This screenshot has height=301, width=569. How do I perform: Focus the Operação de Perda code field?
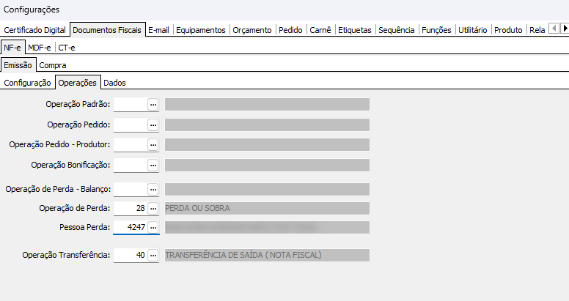131,209
